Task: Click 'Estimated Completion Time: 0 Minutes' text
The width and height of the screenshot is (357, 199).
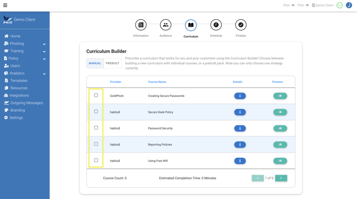Action: click(188, 178)
